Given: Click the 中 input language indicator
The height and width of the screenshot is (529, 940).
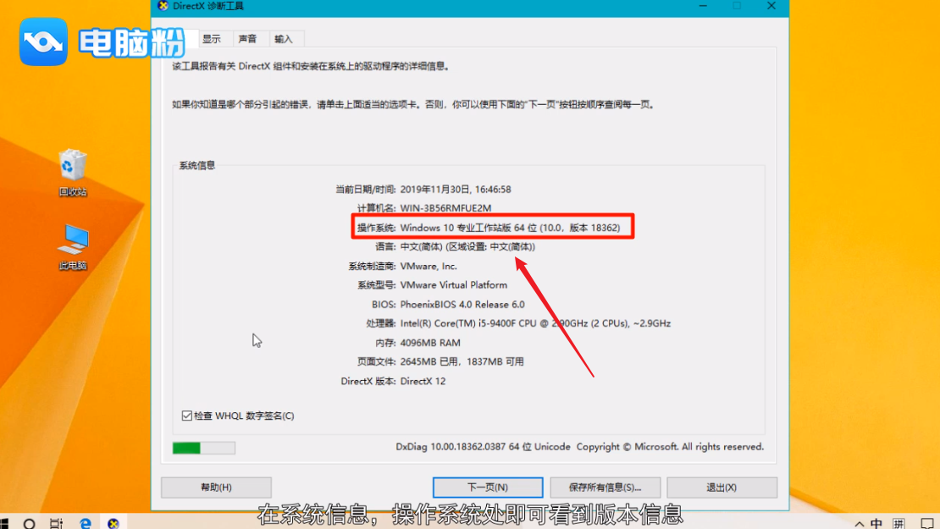Looking at the screenshot, I should 876,523.
